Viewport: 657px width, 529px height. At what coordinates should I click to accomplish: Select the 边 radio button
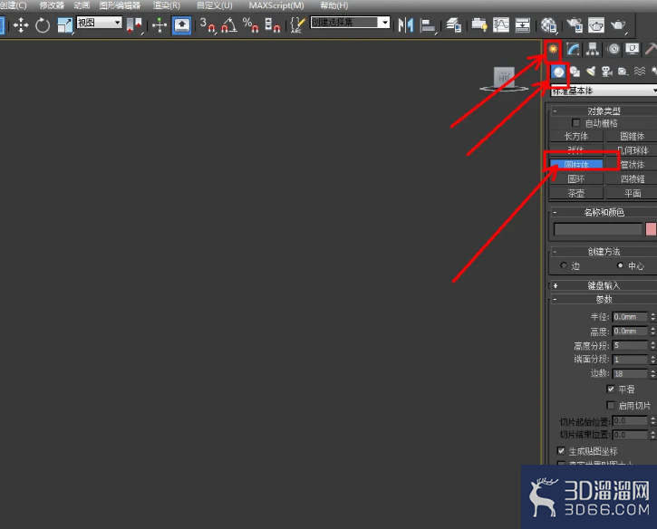[563, 265]
